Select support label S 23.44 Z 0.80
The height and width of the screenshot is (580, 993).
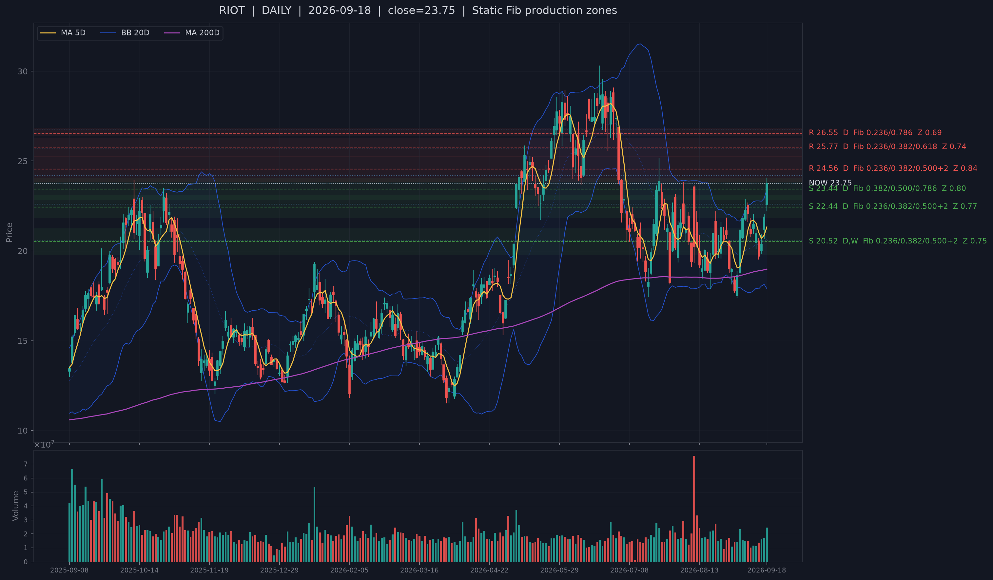[887, 188]
